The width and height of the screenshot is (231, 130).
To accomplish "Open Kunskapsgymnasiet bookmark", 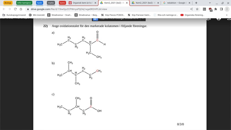I will pos(14,15).
